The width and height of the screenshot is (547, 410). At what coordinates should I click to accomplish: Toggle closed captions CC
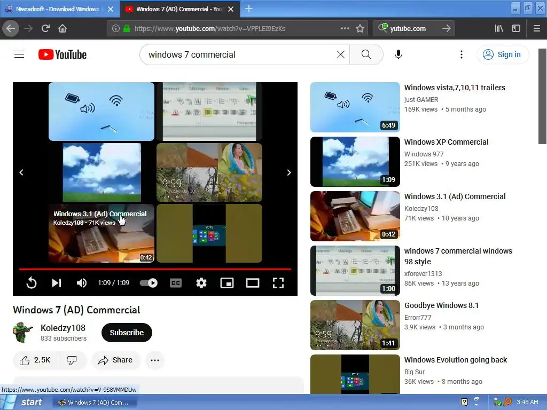point(175,283)
